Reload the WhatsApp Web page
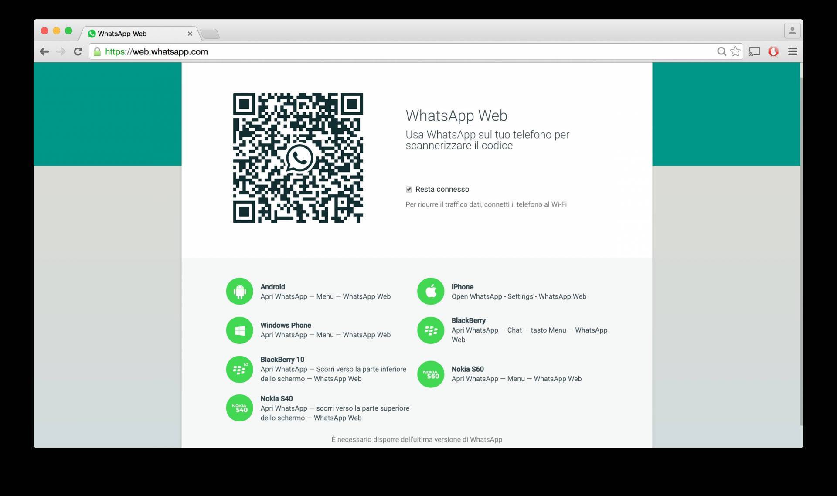The image size is (837, 496). coord(78,51)
